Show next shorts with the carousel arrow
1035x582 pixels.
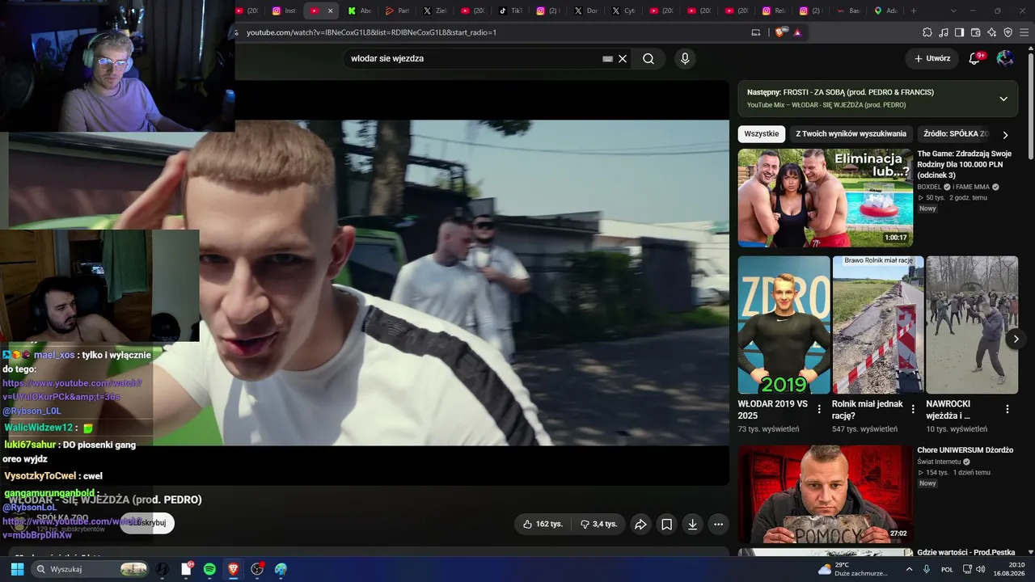(1016, 339)
